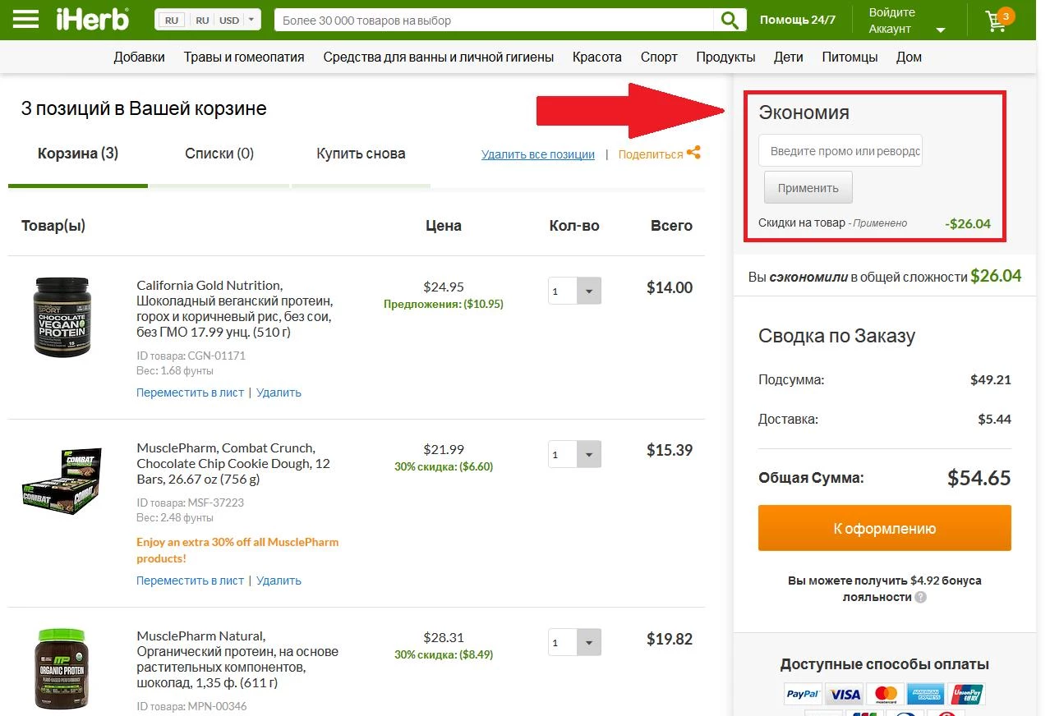Click the Поделиться link

[x=651, y=154]
